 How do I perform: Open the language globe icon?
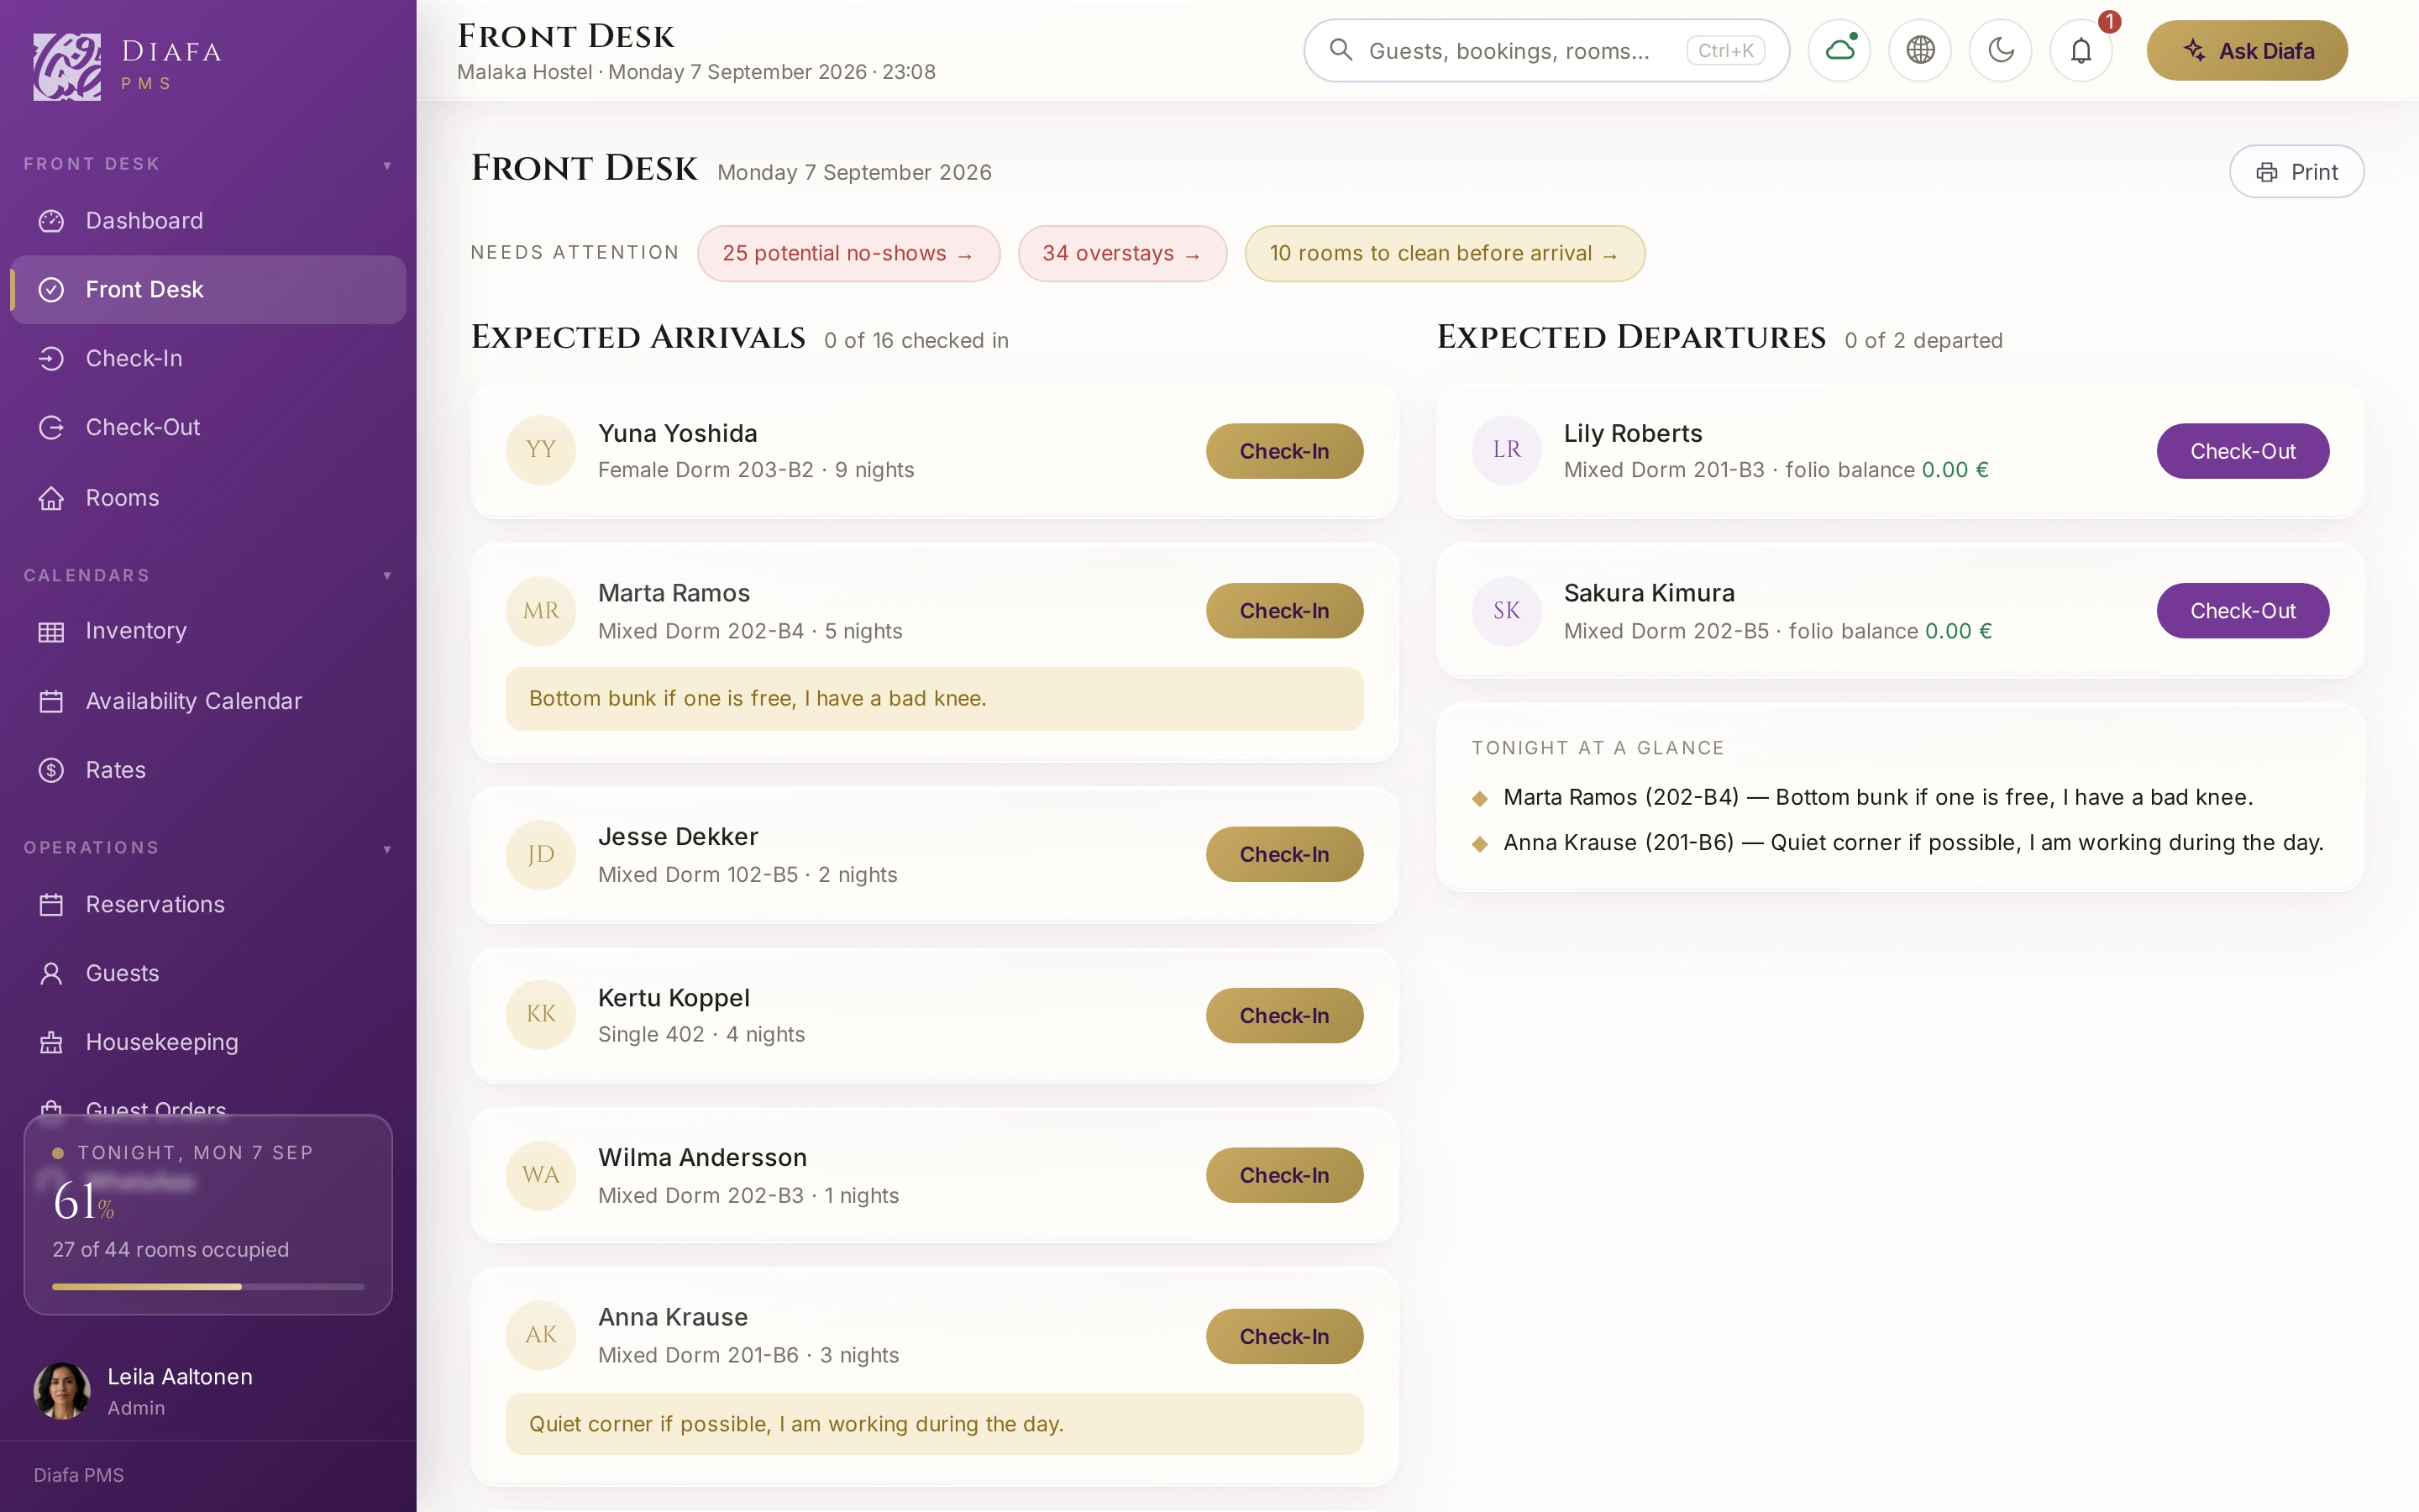pos(1920,50)
